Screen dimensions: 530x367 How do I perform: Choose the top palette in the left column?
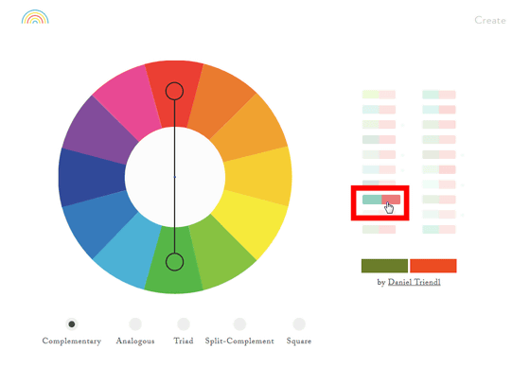tap(379, 95)
